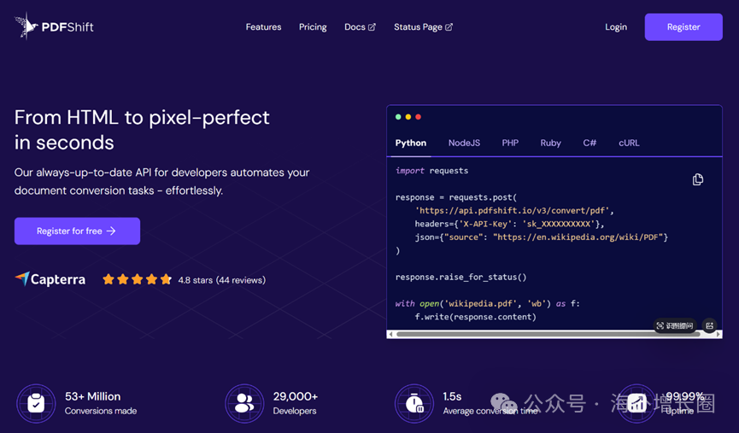Click the 'import requests' code line
This screenshot has width=739, height=433.
(x=431, y=171)
